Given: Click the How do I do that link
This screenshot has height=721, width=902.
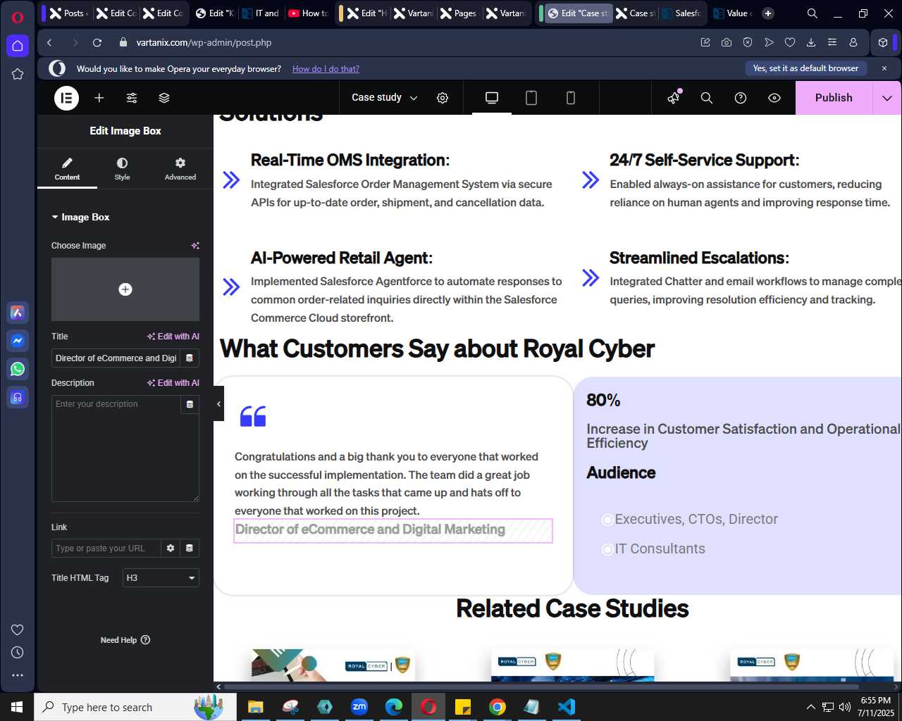Looking at the screenshot, I should [326, 69].
